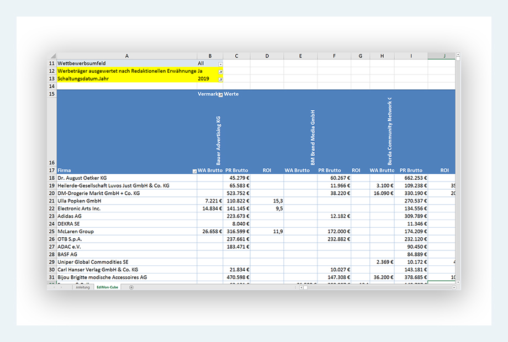Click the new sheet plus icon
The height and width of the screenshot is (342, 508).
tap(131, 287)
